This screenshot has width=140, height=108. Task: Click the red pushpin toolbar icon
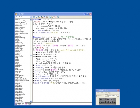click(55, 17)
